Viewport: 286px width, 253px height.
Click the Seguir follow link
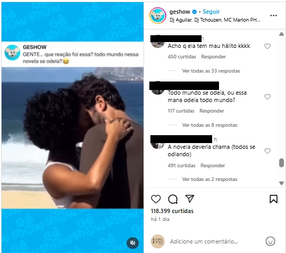pos(211,12)
